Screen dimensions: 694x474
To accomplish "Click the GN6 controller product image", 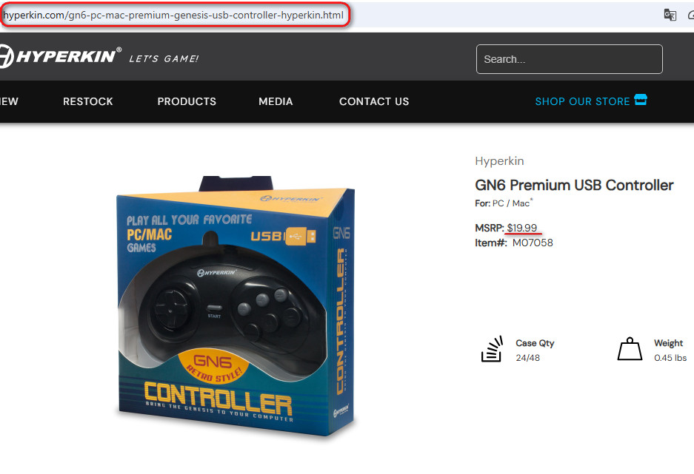I will point(236,305).
